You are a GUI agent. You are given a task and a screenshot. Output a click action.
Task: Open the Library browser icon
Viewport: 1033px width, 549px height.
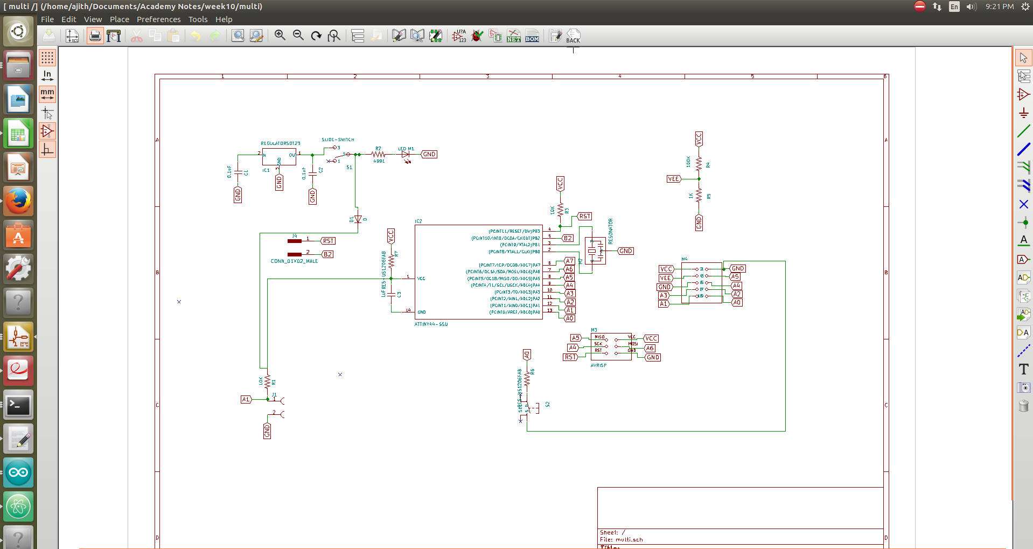click(417, 36)
